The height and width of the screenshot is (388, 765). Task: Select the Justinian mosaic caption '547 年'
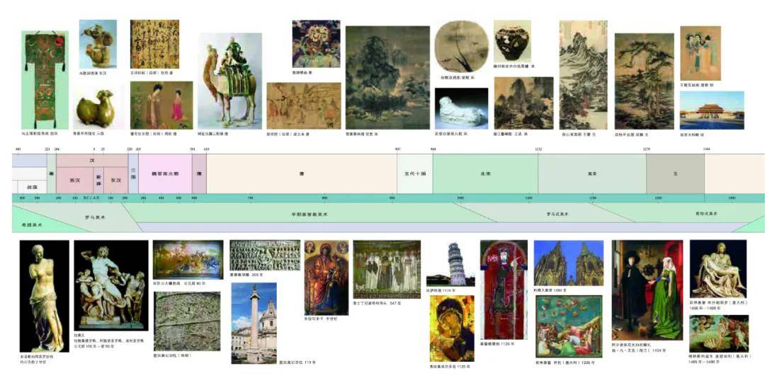(x=395, y=303)
